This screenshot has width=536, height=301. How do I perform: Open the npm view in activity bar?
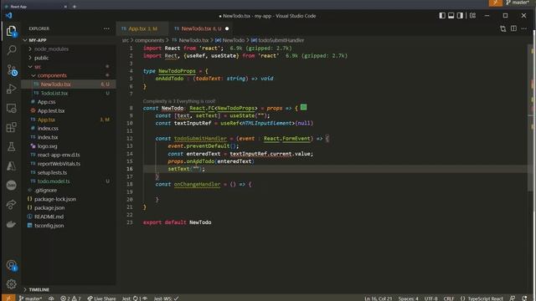(11, 185)
